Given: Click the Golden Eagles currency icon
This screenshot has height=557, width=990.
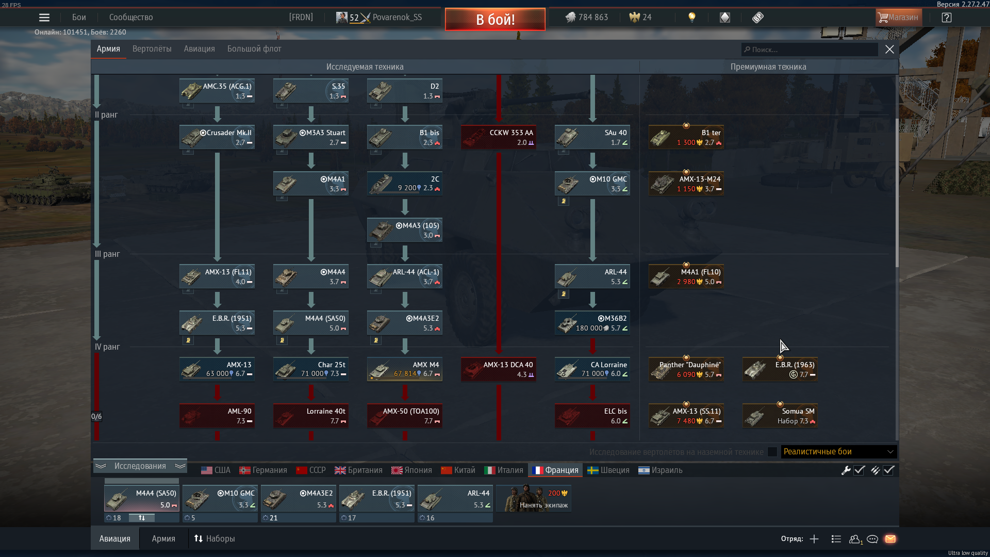Looking at the screenshot, I should (634, 18).
